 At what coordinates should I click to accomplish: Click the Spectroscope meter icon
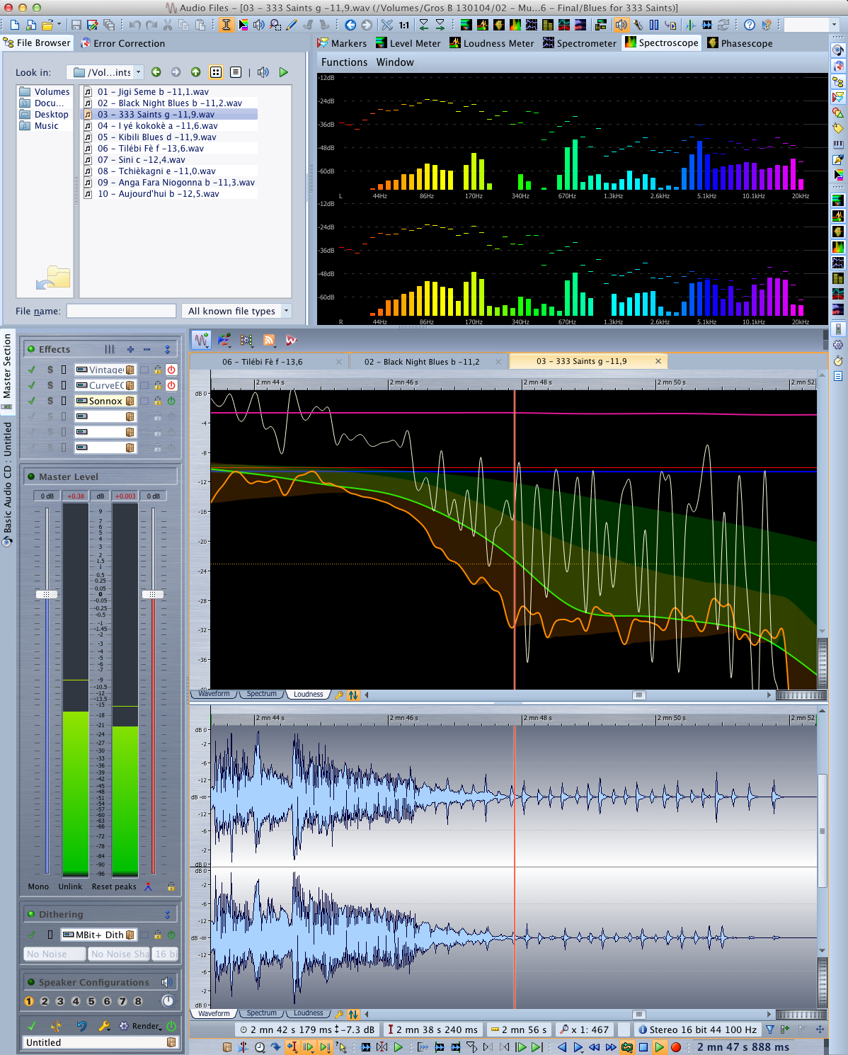[x=630, y=43]
